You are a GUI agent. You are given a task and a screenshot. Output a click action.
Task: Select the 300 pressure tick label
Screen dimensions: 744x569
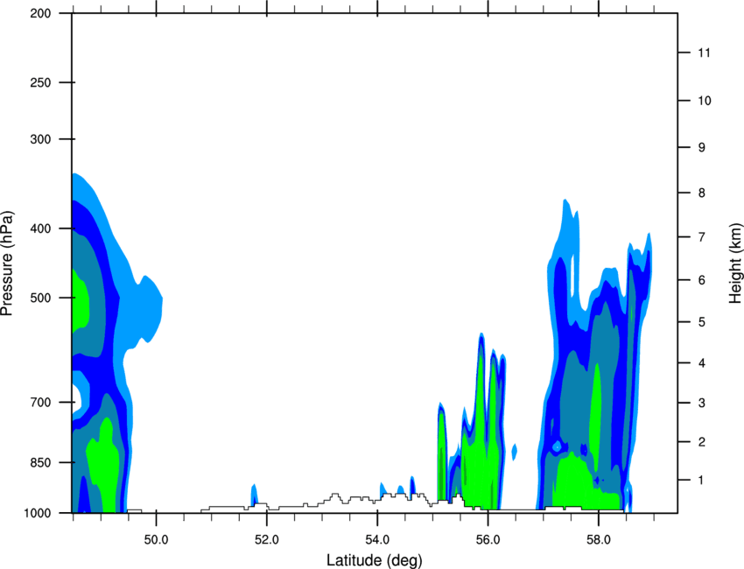[40, 139]
